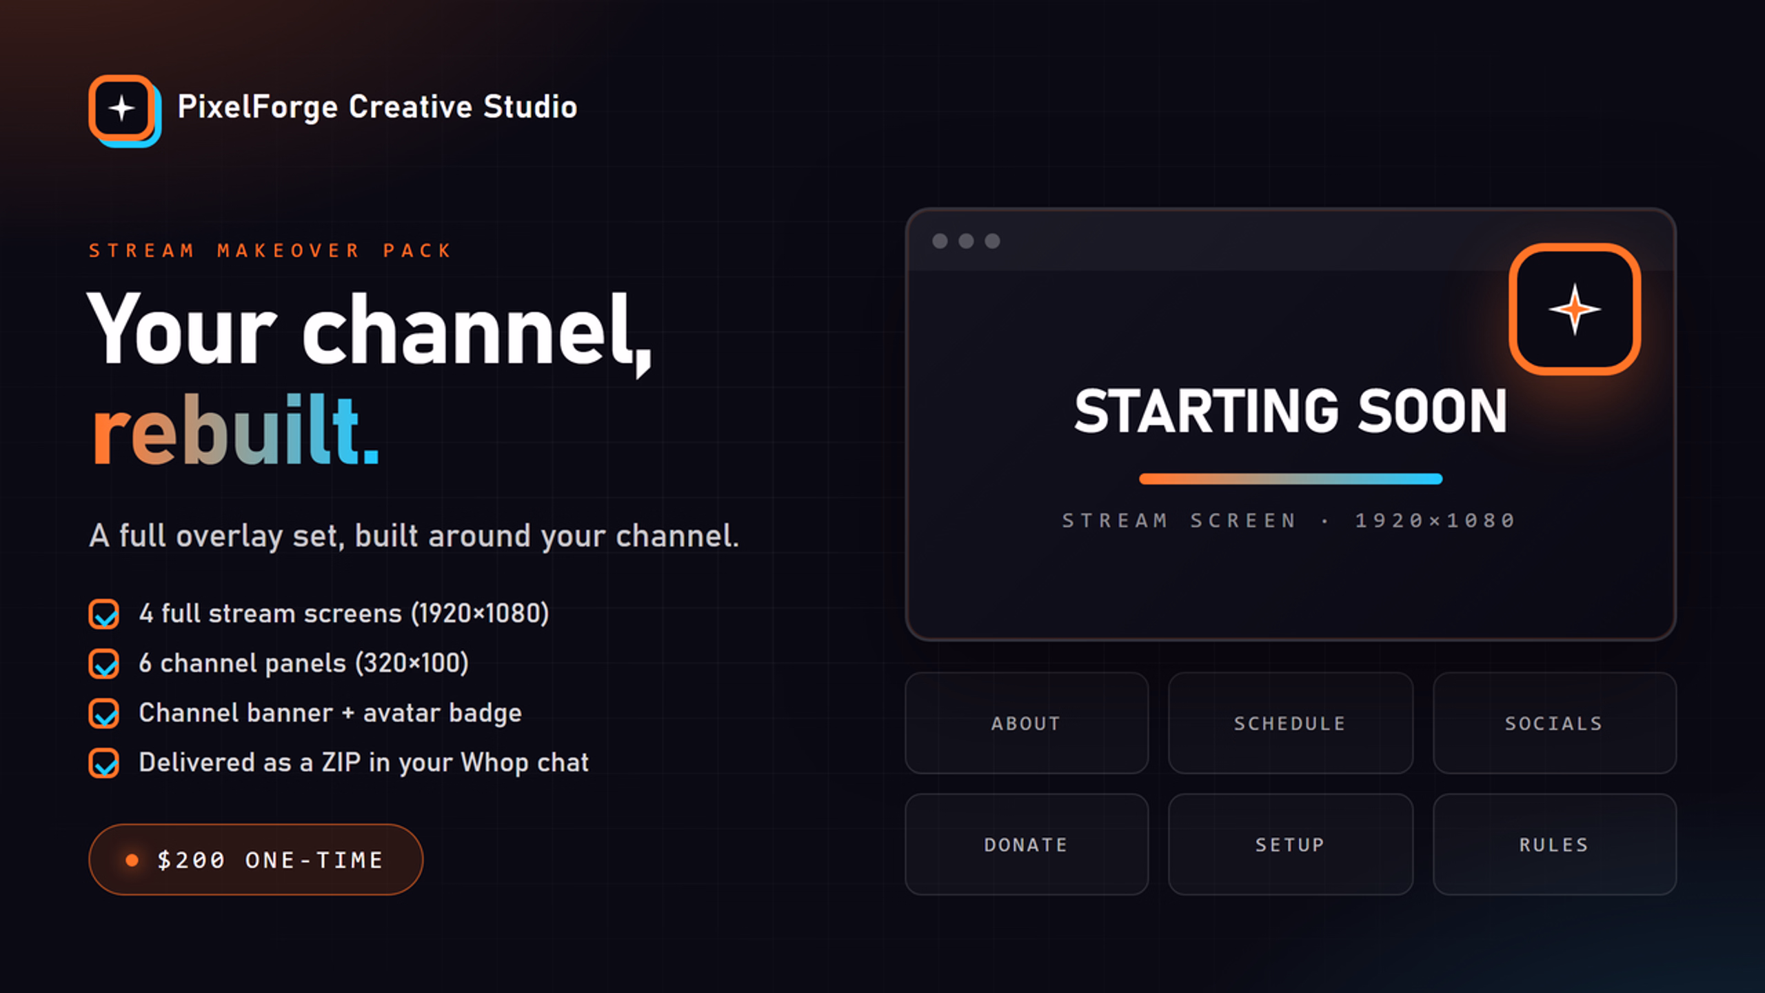Click the PixelForge star logo icon
Viewport: 1765px width, 993px height.
click(124, 110)
